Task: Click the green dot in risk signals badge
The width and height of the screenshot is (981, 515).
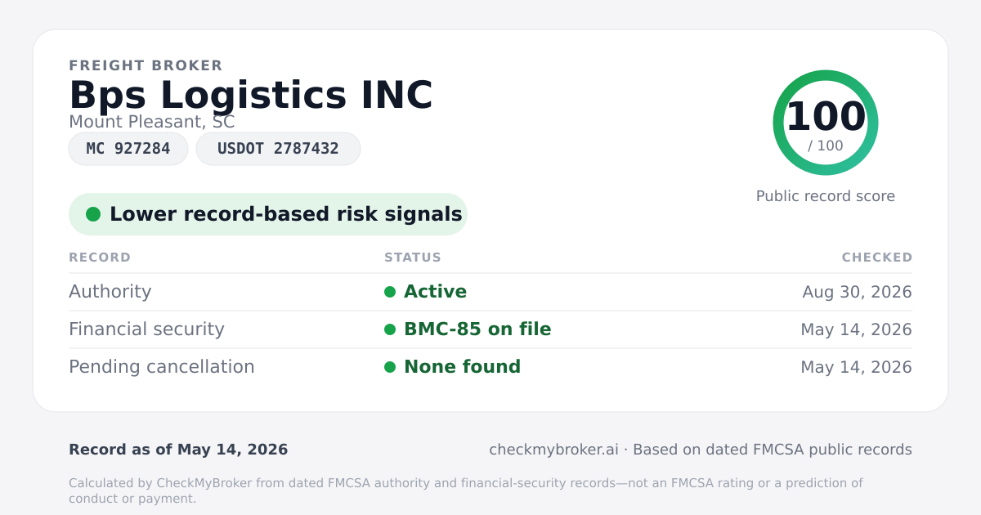Action: pos(93,214)
